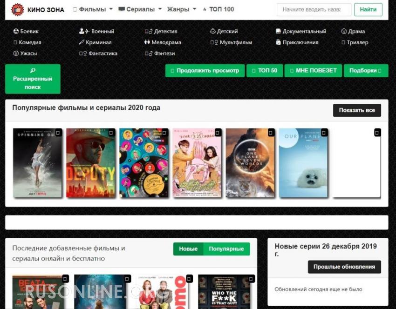Bookmark the Deputy poster via corner icon
The image size is (396, 309).
point(111,133)
